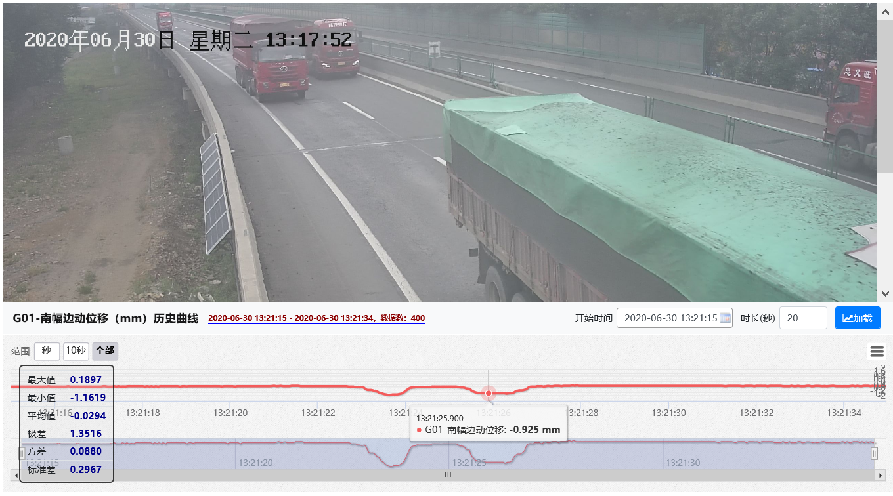The width and height of the screenshot is (893, 496).
Task: Select the 秒 range button
Action: tap(47, 351)
